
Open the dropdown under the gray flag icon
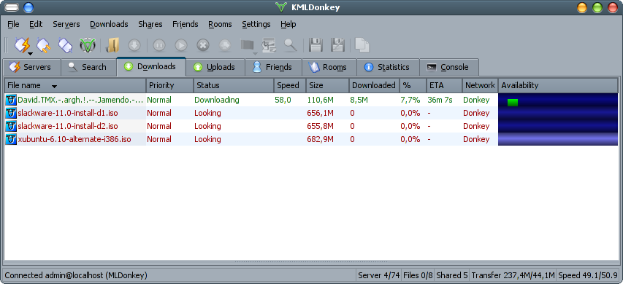tap(255, 53)
